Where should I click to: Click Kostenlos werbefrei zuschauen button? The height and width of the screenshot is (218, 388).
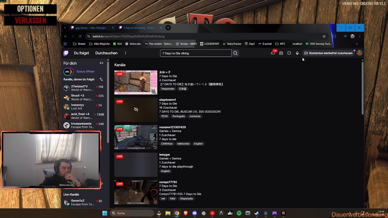(328, 53)
